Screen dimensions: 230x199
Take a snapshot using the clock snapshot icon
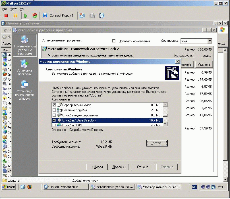click(82, 16)
